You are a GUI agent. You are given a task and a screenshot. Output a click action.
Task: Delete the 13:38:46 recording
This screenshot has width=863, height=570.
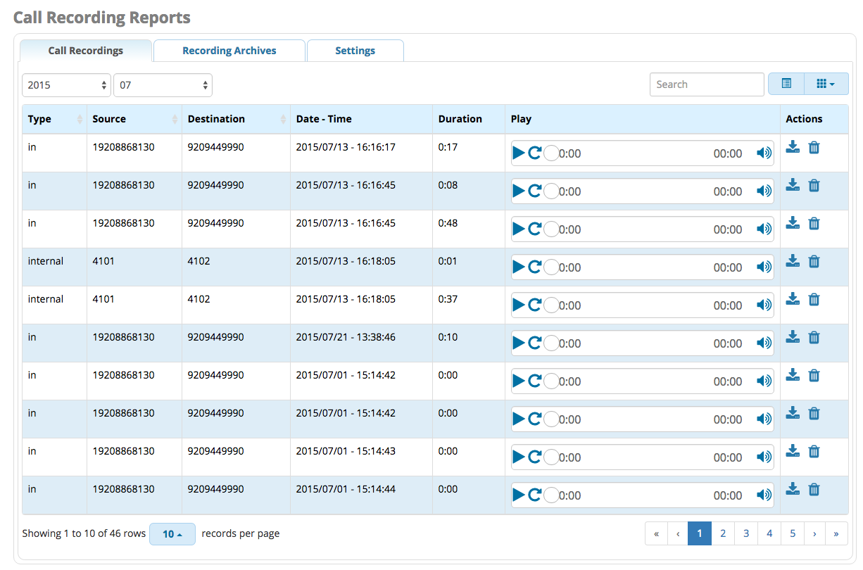(x=814, y=337)
